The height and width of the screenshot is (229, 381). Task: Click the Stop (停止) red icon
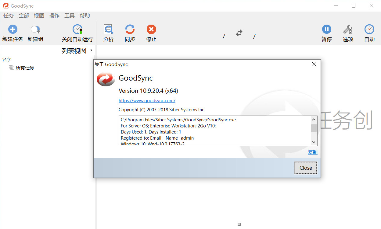pos(151,29)
